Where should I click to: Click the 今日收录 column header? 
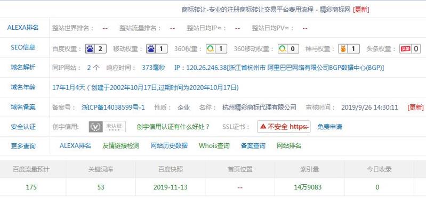coord(379,169)
